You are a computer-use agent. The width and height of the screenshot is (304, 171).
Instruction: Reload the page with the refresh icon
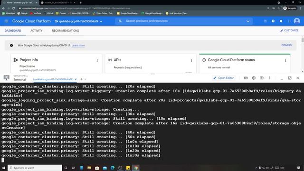pos(14,9)
